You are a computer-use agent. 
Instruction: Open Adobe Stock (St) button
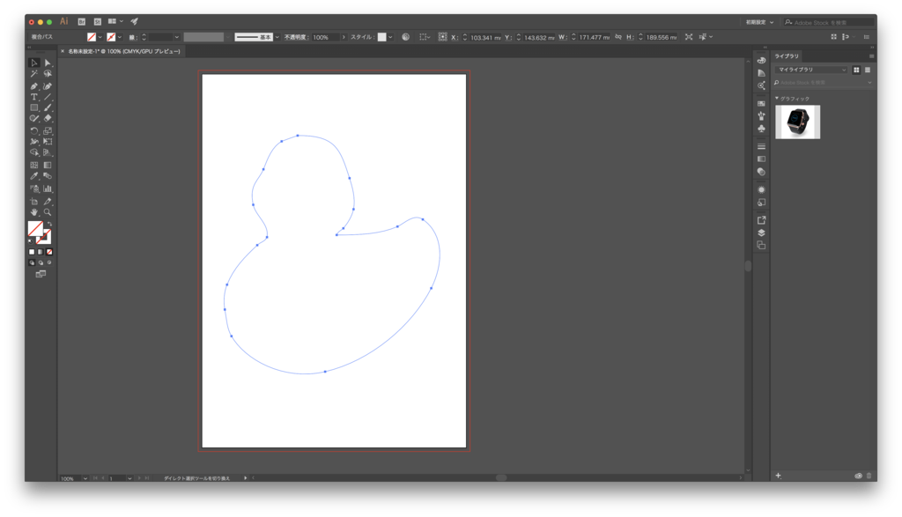click(x=97, y=22)
